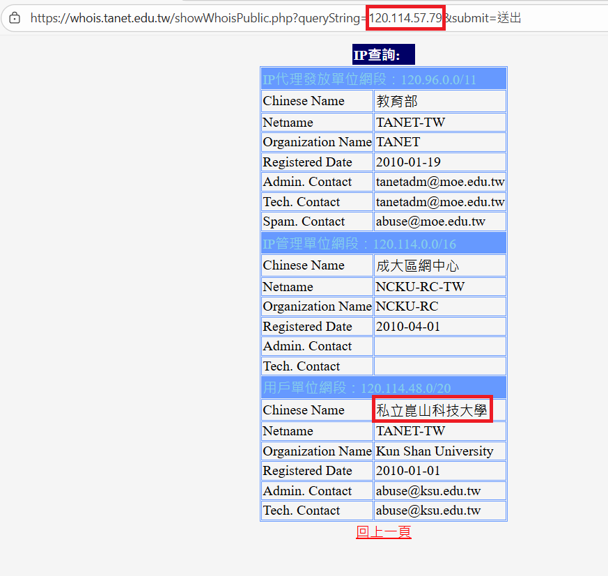Click Admin contact abuse@ksu.edu.tw
Viewport: 608px width, 576px height.
point(439,491)
